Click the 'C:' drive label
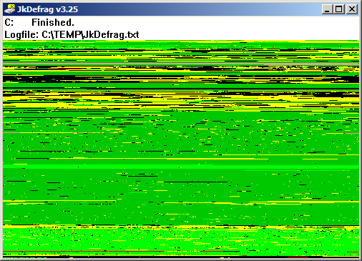The width and height of the screenshot is (362, 261). pyautogui.click(x=9, y=22)
